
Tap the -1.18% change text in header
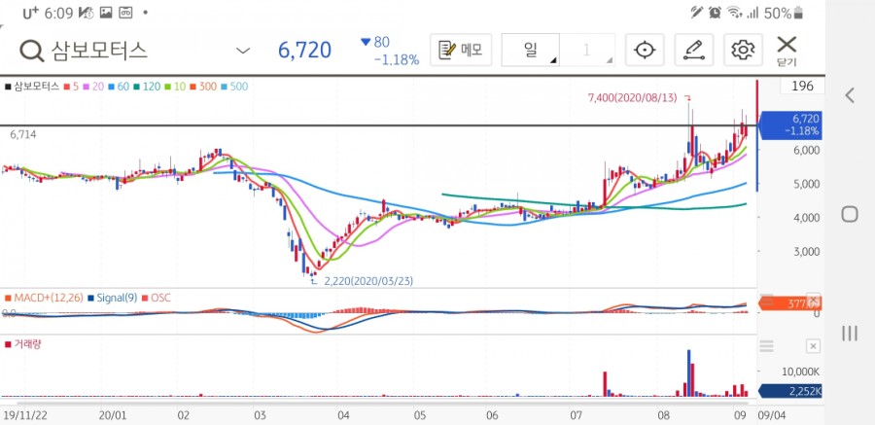[x=397, y=60]
